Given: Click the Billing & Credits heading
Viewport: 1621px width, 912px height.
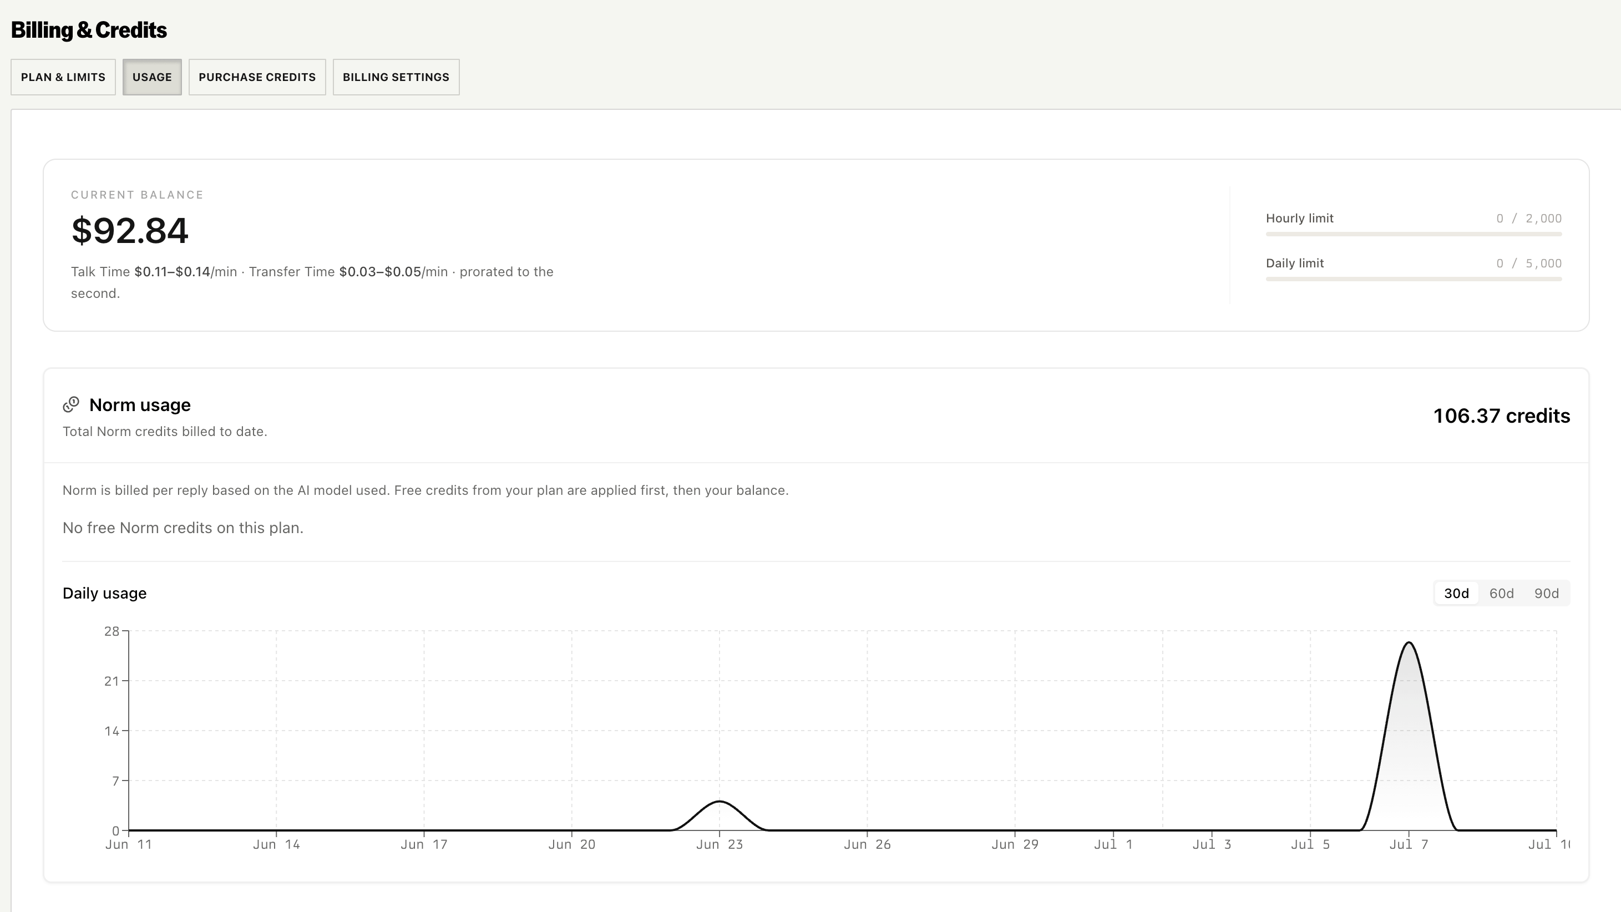Looking at the screenshot, I should pyautogui.click(x=89, y=30).
